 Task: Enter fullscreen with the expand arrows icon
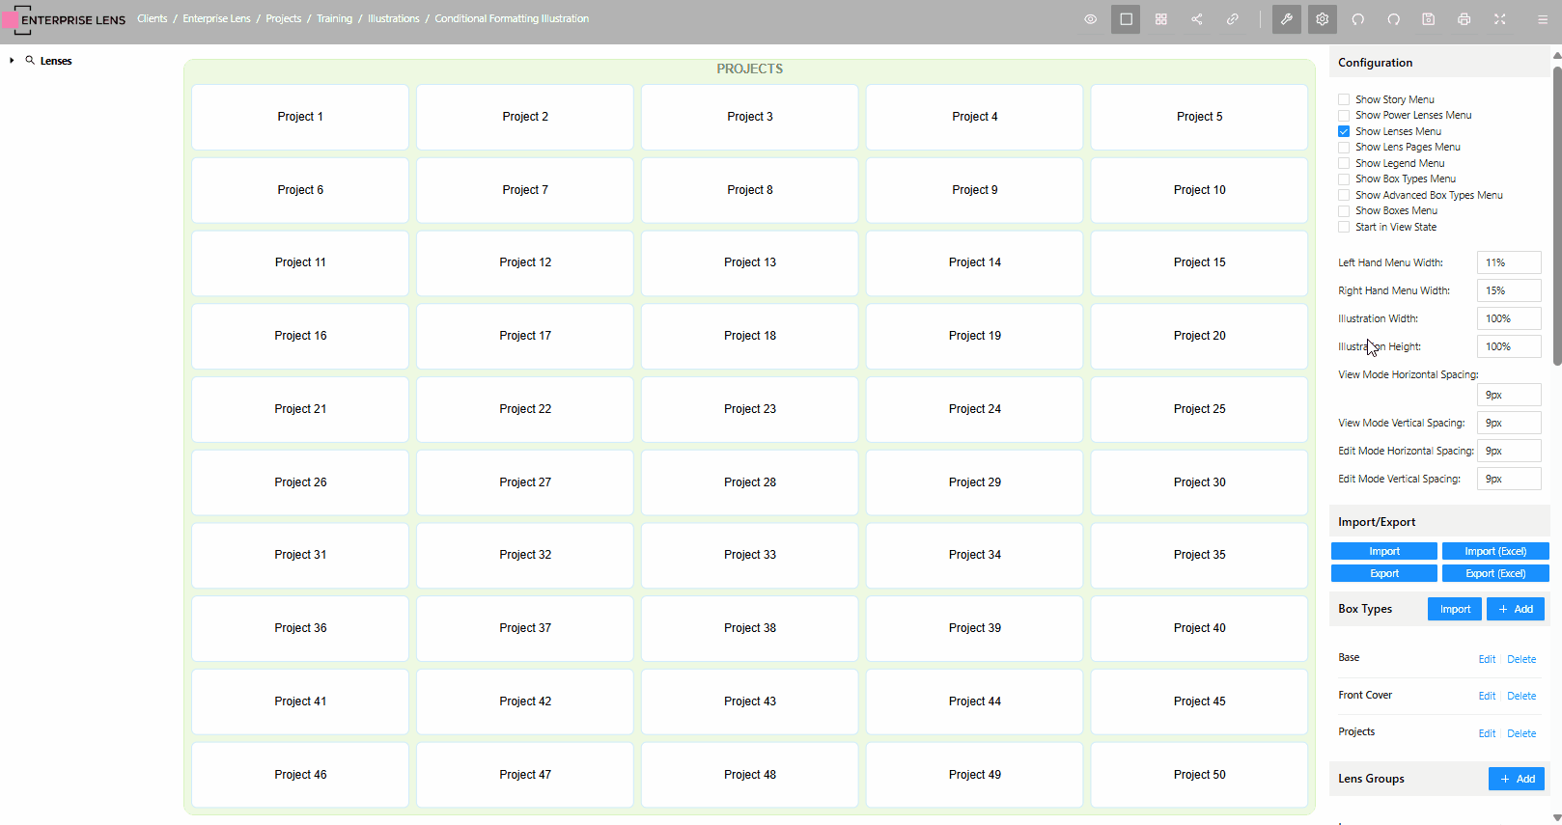pos(1500,19)
